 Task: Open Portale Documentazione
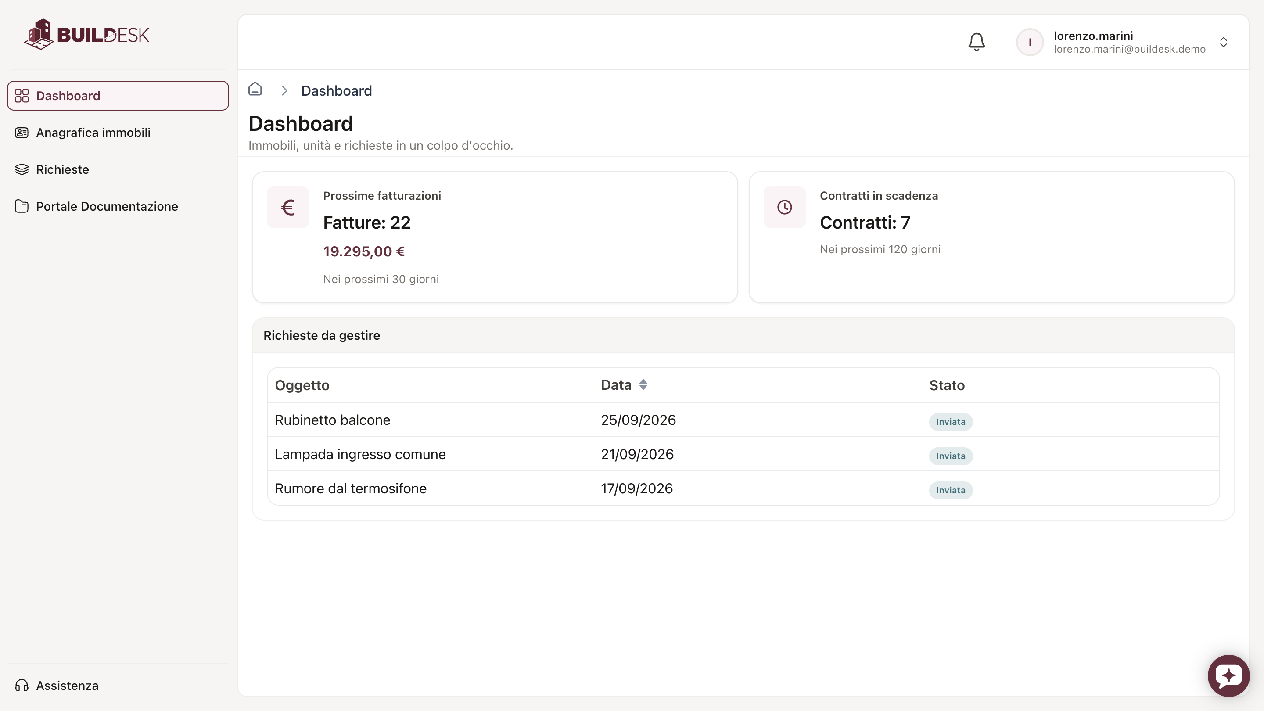pos(118,206)
